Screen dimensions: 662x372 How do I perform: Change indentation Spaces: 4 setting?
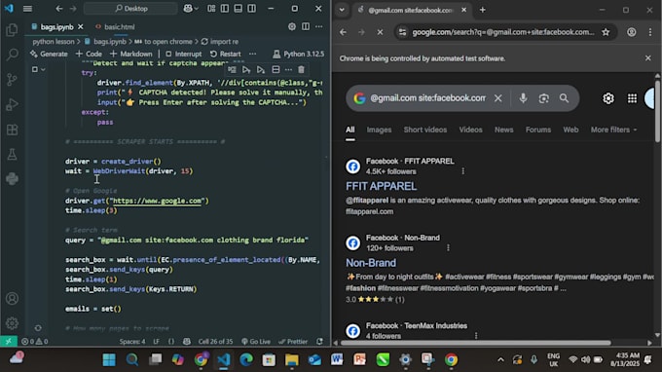(x=132, y=341)
